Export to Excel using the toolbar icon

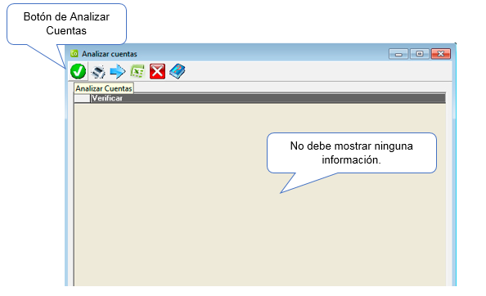tap(137, 71)
